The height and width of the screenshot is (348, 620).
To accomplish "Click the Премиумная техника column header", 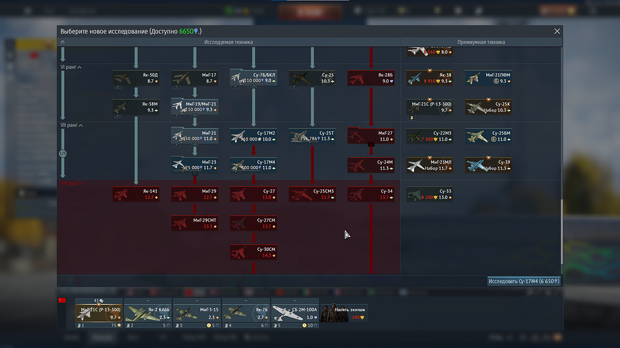I will pyautogui.click(x=480, y=42).
